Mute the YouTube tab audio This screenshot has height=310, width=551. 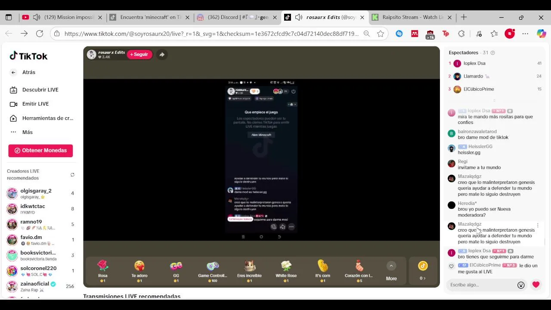point(37,17)
